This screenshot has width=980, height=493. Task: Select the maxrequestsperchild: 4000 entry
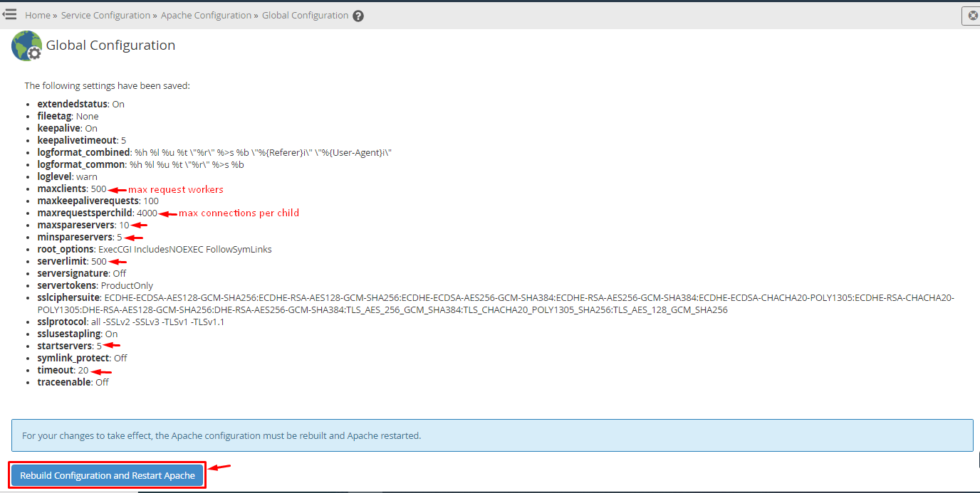[98, 213]
